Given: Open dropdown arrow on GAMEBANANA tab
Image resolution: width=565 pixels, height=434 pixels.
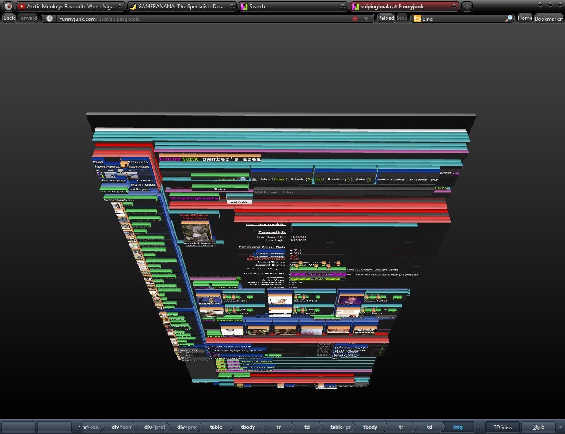Looking at the screenshot, I should tap(232, 6).
